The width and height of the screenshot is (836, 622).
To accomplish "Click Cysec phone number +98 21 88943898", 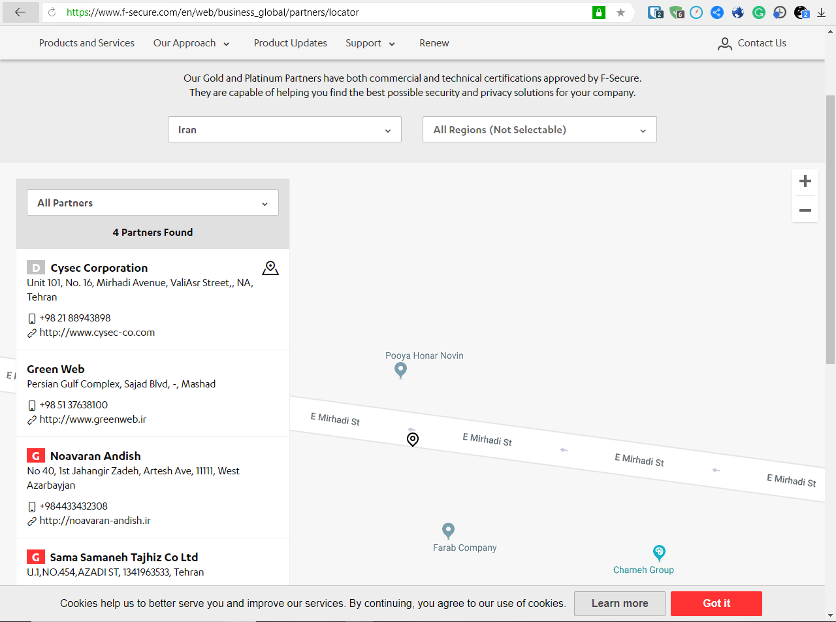I will [75, 318].
